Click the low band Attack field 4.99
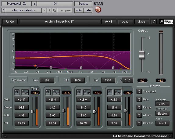 (22, 115)
